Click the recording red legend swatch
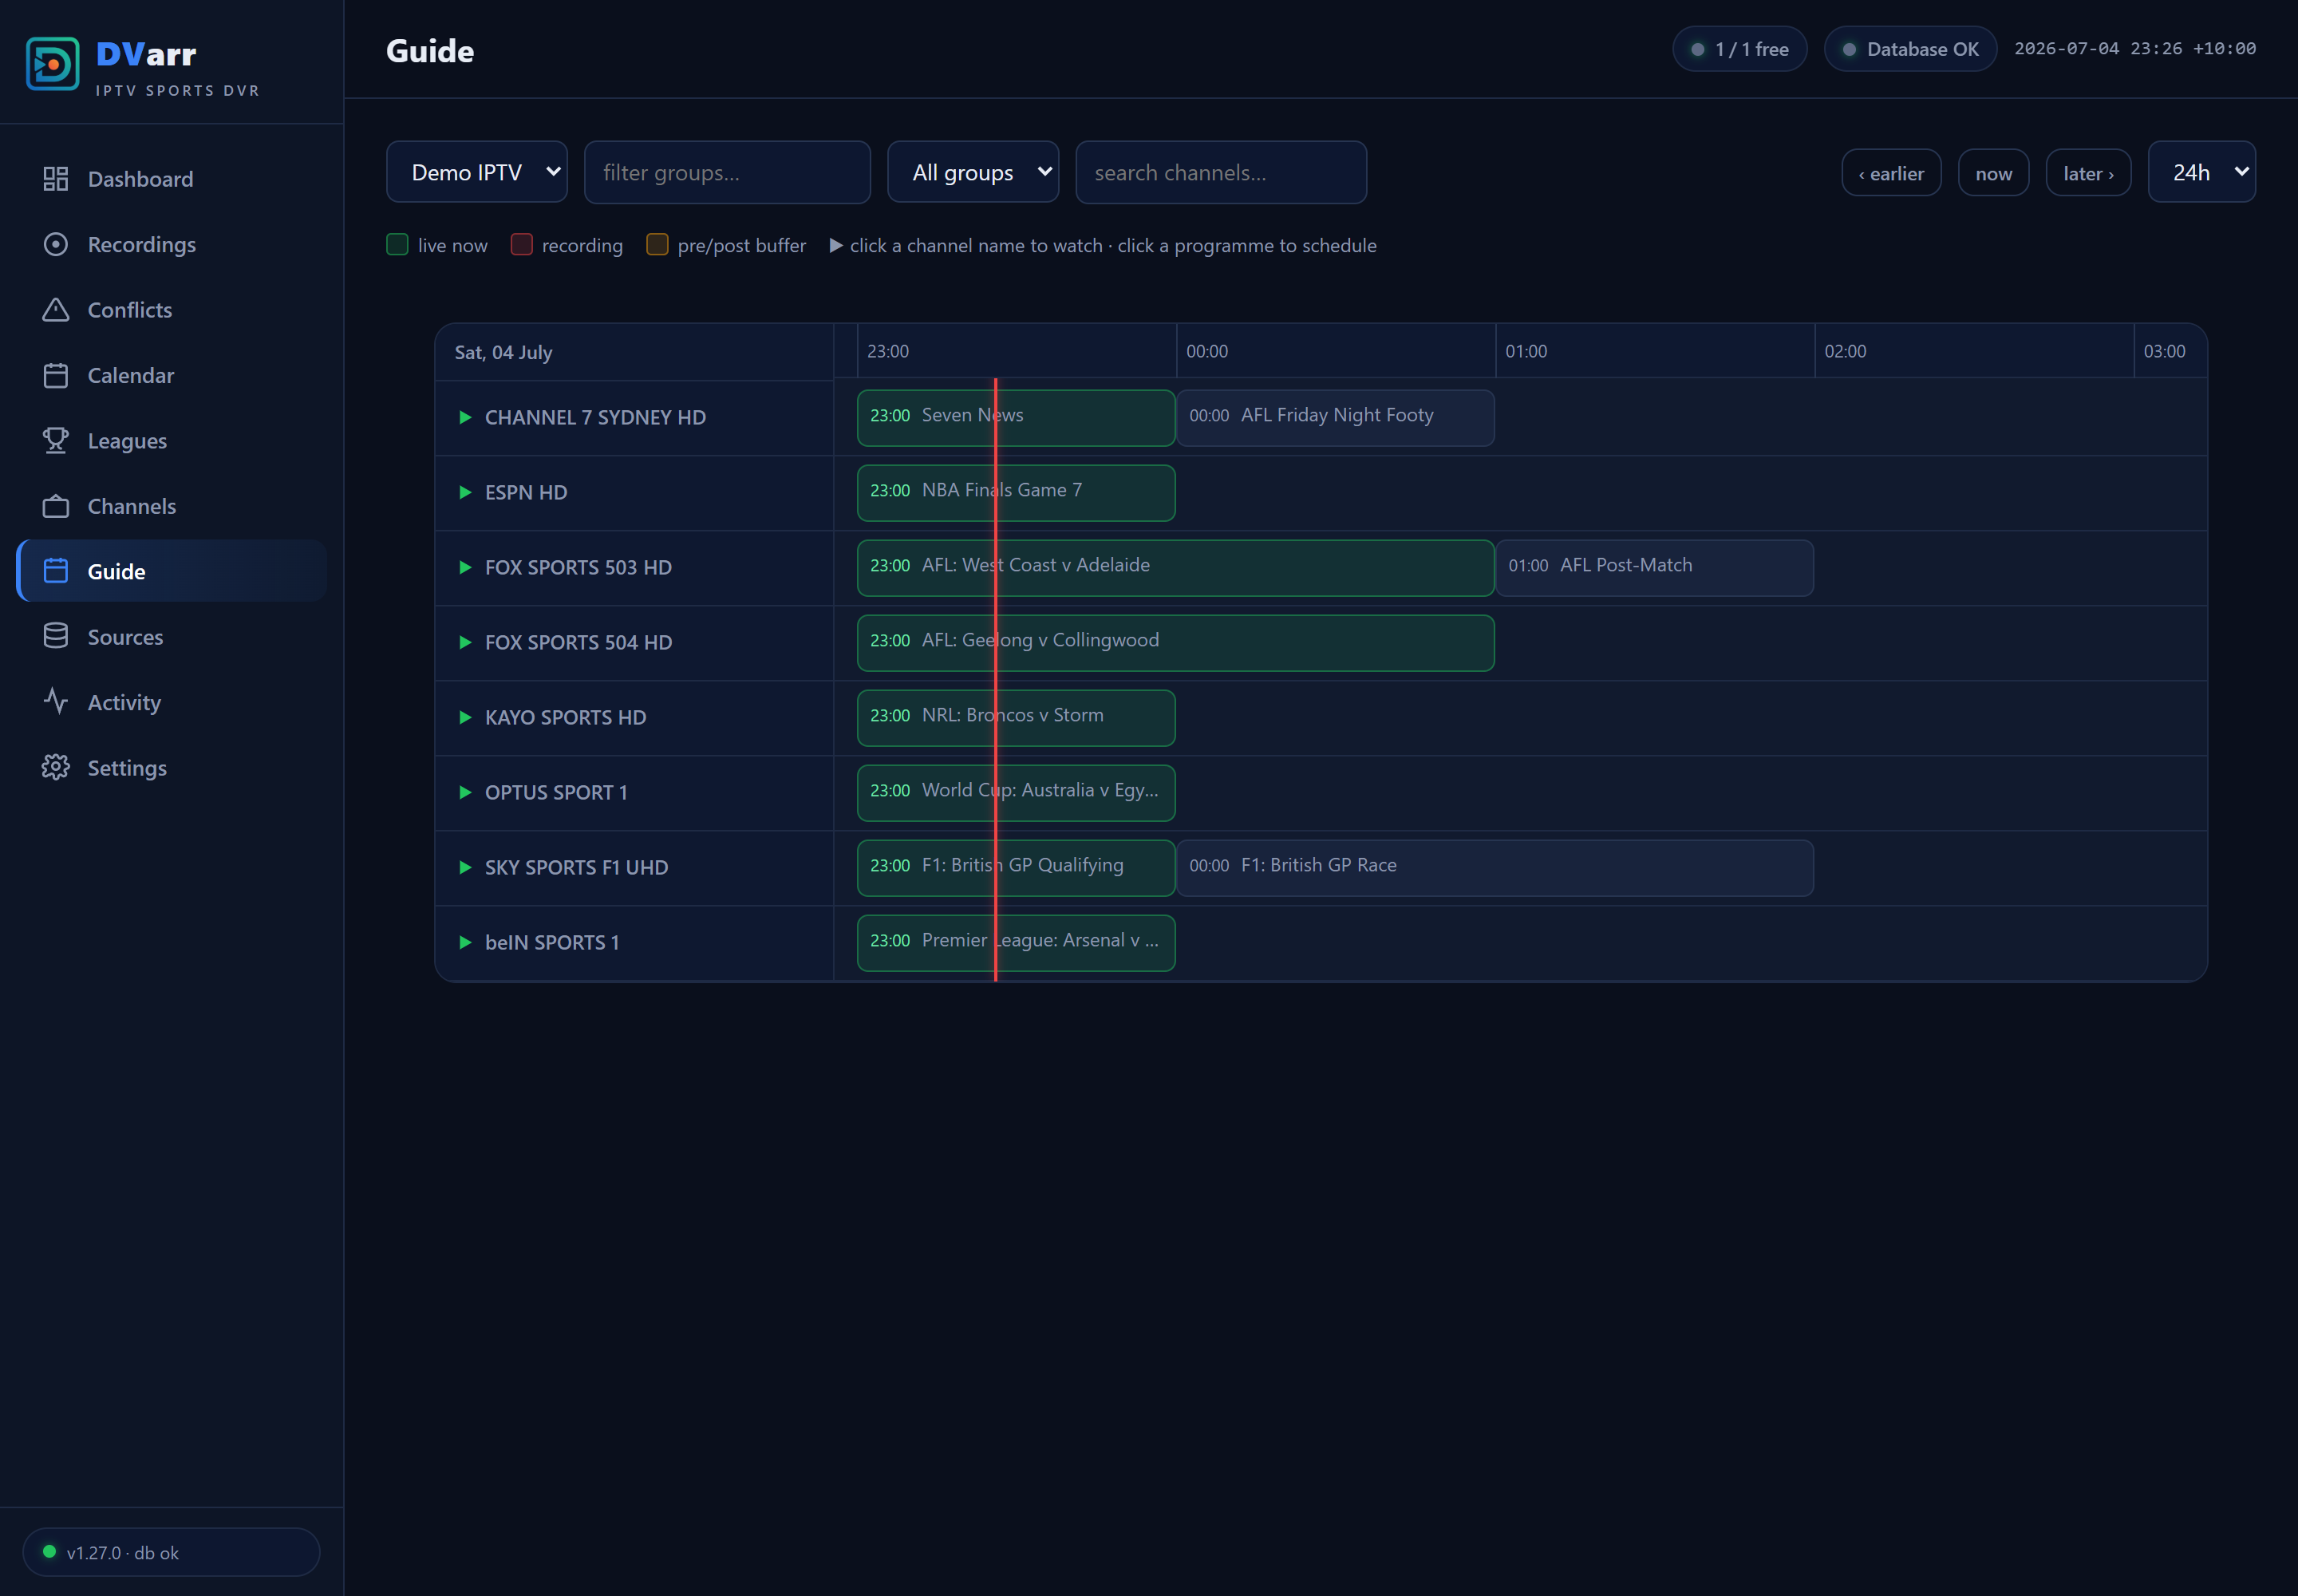The height and width of the screenshot is (1596, 2298). pos(521,244)
